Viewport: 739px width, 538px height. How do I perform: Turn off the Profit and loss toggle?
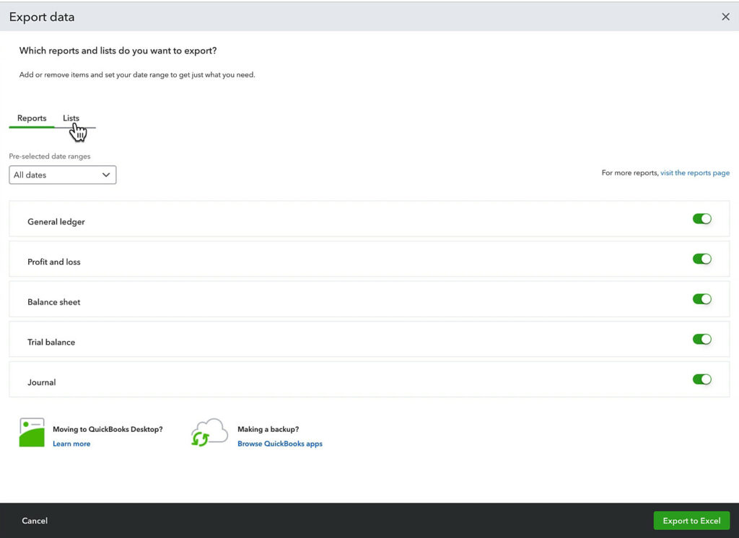tap(701, 258)
